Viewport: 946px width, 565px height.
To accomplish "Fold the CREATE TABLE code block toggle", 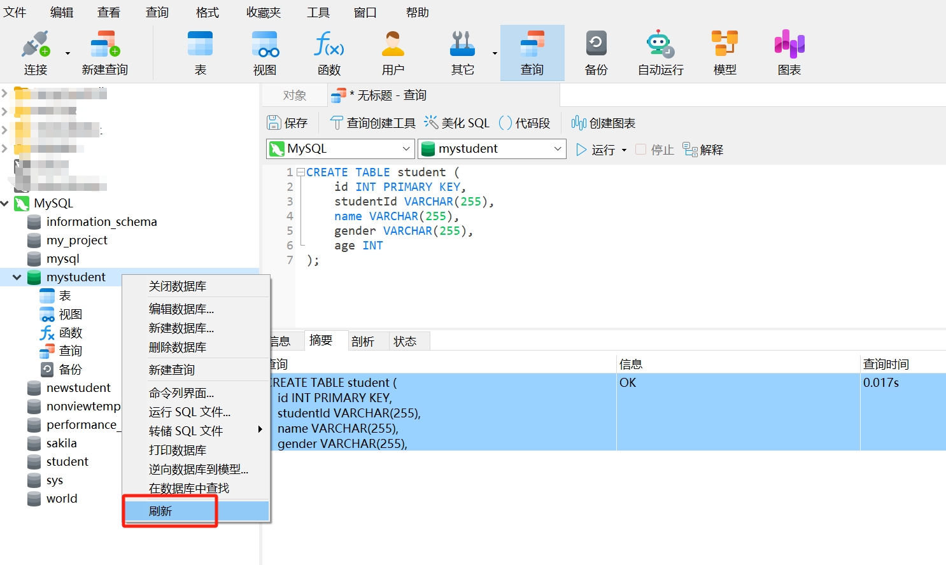I will click(x=300, y=172).
